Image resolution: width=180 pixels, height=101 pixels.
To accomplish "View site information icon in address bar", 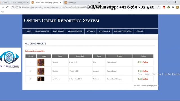I will tap(13, 7).
